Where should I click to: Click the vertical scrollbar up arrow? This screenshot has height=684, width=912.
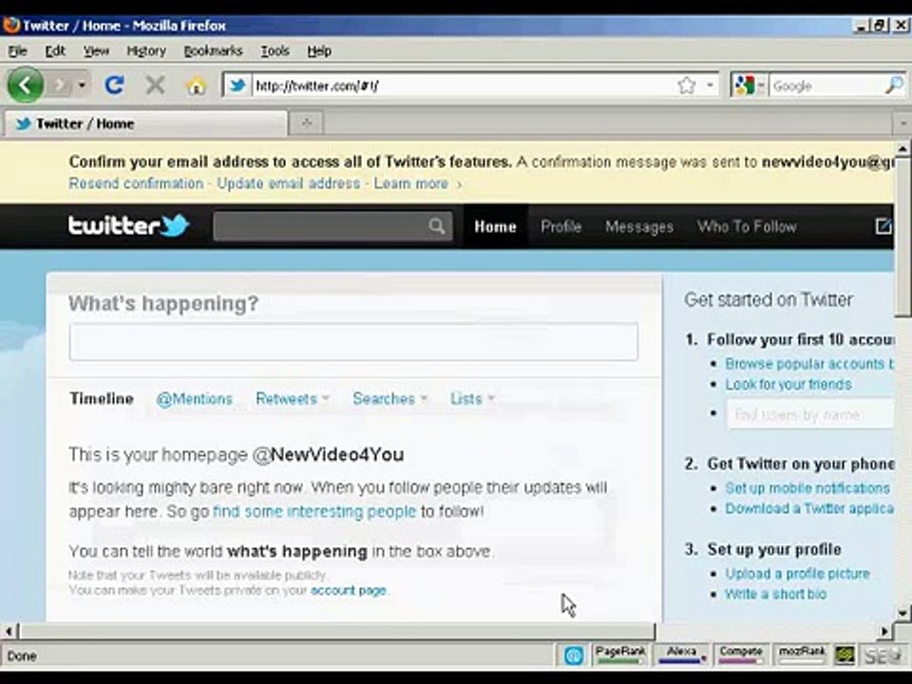[902, 149]
